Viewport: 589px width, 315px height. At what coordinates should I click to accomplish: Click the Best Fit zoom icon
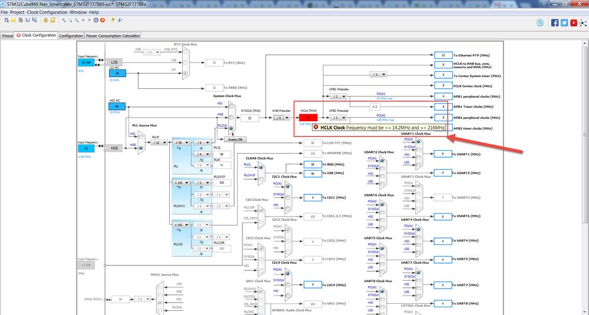[70, 20]
